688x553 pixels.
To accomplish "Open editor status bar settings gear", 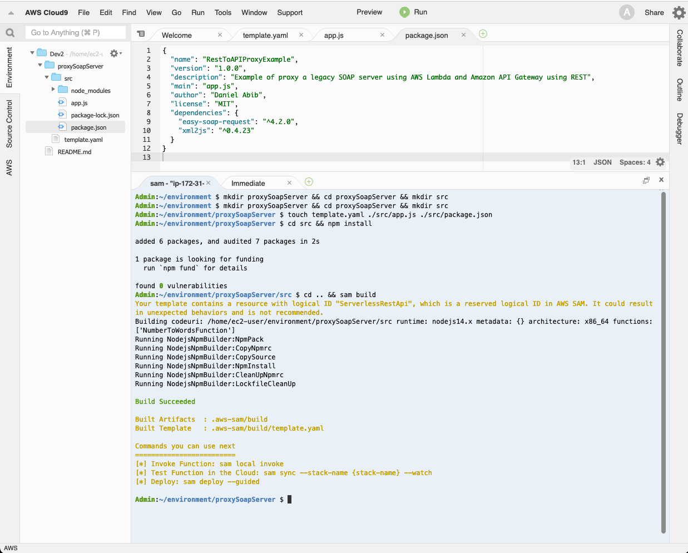I will 660,162.
